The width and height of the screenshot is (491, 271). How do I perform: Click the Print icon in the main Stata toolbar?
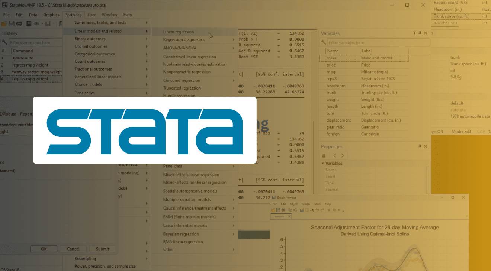(x=19, y=23)
